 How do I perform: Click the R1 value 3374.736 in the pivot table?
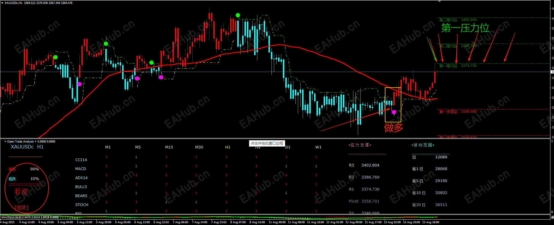(x=370, y=189)
